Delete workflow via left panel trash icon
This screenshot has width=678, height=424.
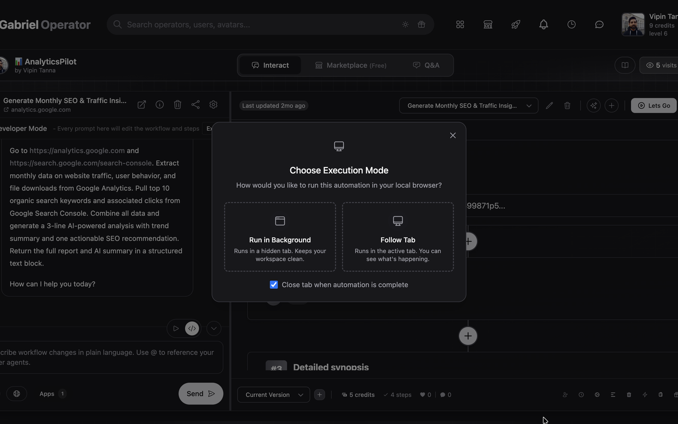(177, 105)
